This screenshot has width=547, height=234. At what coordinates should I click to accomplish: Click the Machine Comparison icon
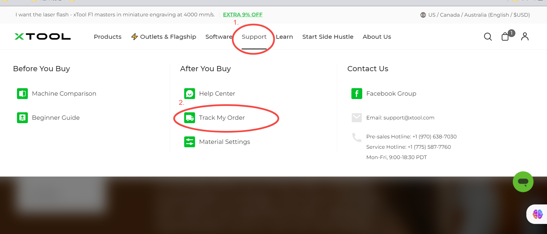coord(22,94)
